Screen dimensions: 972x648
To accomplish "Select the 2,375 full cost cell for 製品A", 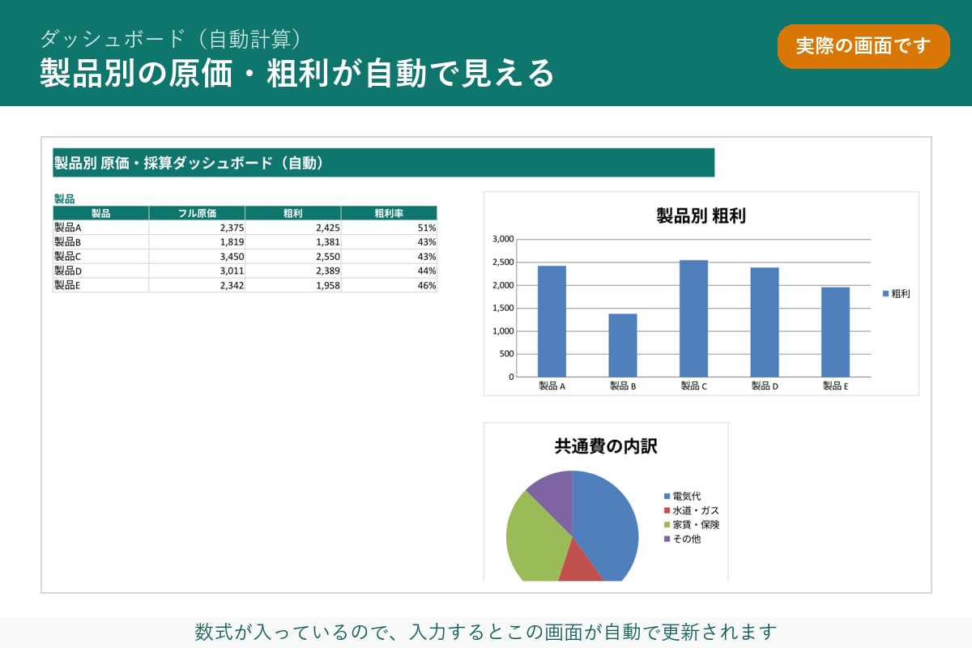I will [197, 228].
